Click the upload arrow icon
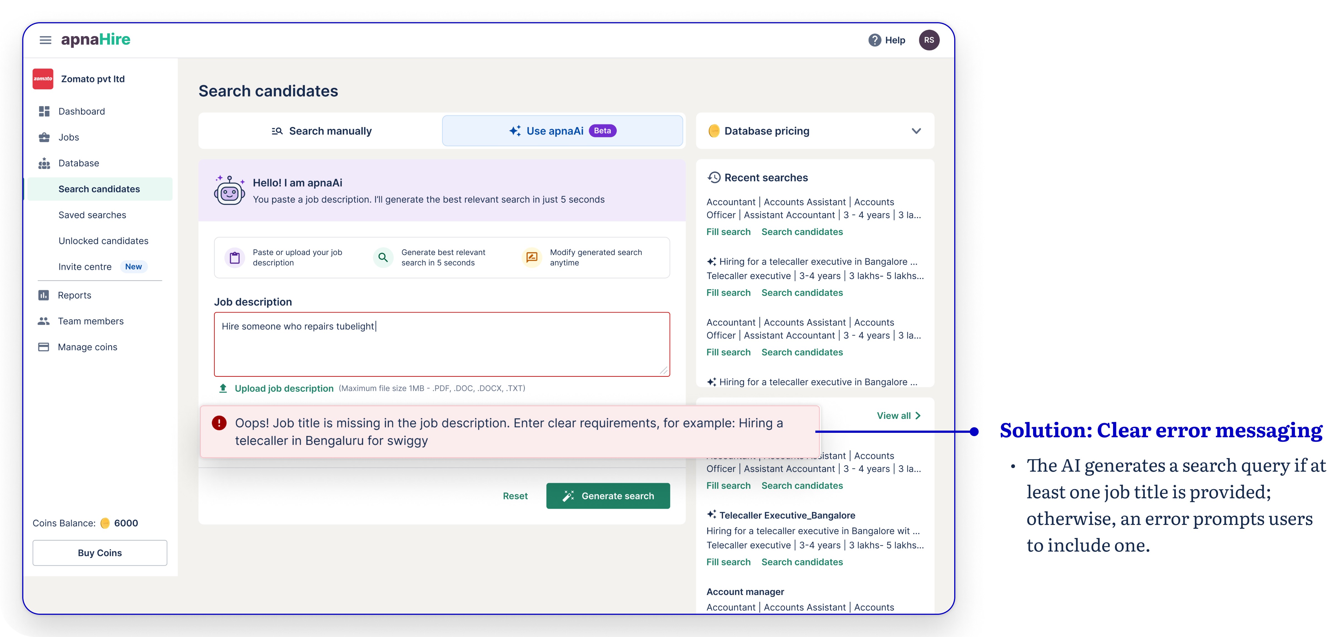 [223, 388]
